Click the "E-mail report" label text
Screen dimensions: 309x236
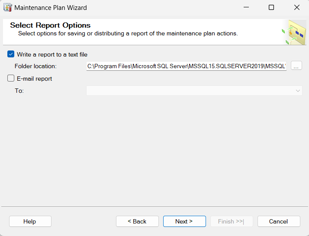tap(34, 79)
